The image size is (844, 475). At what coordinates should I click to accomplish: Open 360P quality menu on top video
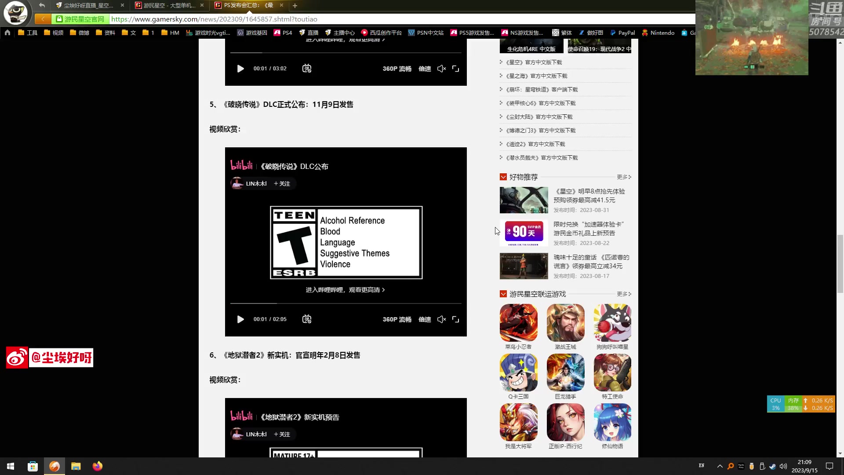coord(397,69)
